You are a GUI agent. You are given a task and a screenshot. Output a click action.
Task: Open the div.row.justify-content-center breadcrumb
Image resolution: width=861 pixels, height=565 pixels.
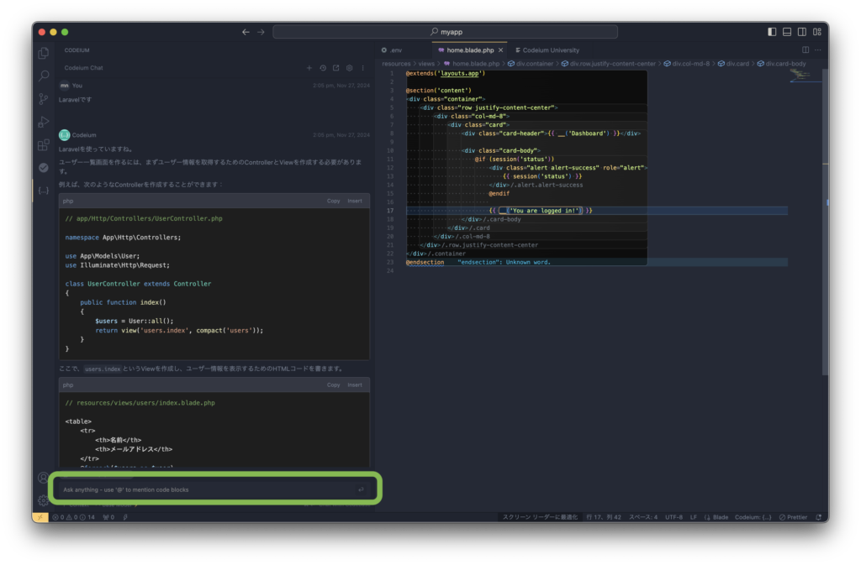click(609, 64)
